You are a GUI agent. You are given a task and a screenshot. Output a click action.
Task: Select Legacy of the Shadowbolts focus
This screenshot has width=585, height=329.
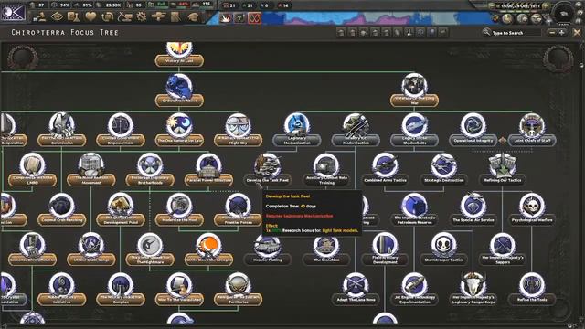pos(414,130)
